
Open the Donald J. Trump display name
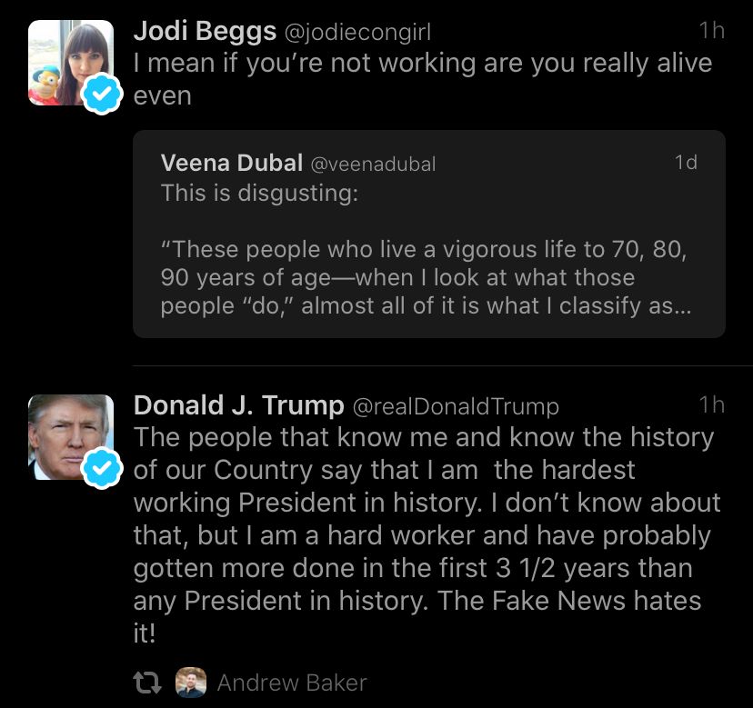(x=238, y=404)
